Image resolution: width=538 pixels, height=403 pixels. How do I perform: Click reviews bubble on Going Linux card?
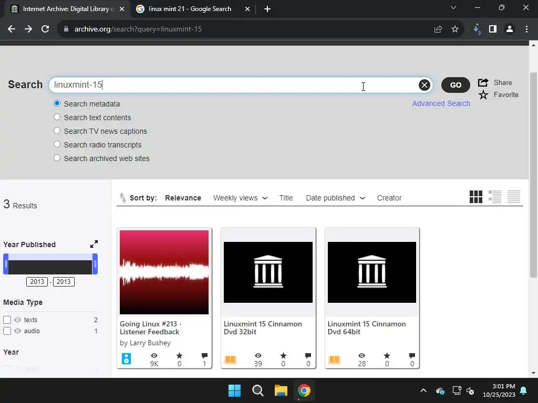pos(204,356)
